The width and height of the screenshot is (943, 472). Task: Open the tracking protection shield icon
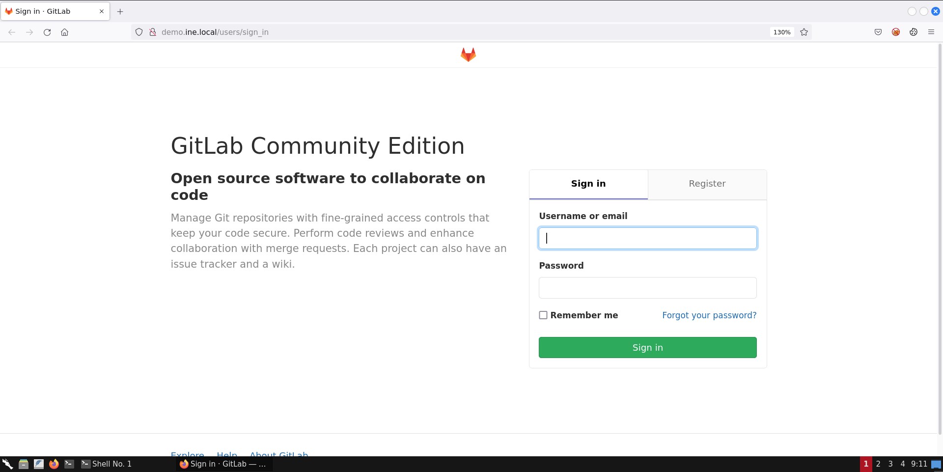(139, 32)
